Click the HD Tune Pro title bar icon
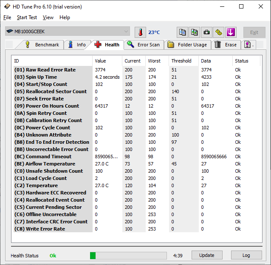271x265 pixels. point(7,6)
